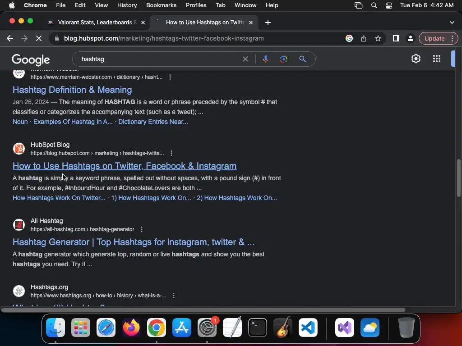Click the Google account icon in address bar

[x=349, y=38]
